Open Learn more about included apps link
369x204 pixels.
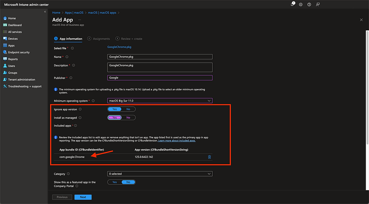[177, 141]
